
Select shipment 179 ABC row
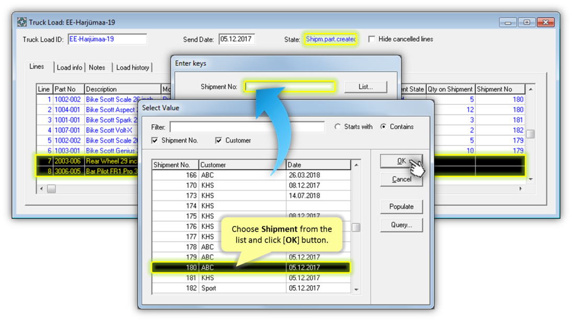coord(251,257)
